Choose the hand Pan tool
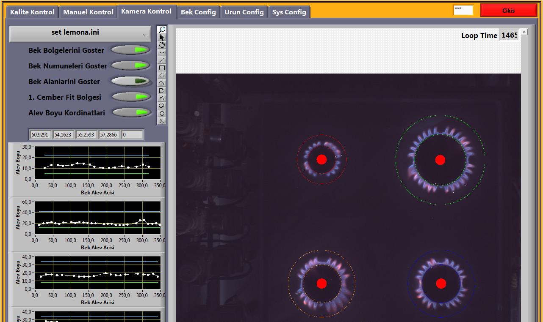The height and width of the screenshot is (322, 543). (x=162, y=45)
